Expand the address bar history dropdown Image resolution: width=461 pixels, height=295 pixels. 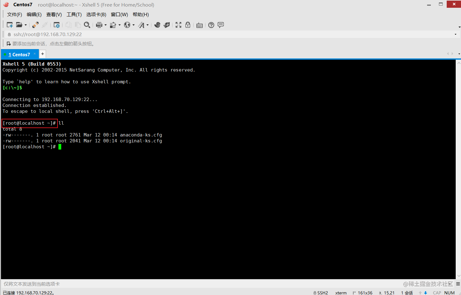[456, 35]
